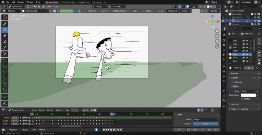Enable the Holdout checkbox
The image size is (262, 135).
(x=242, y=99)
